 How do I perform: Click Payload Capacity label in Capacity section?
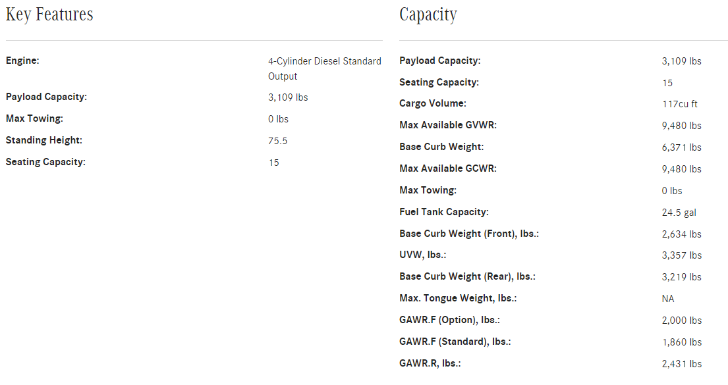[x=439, y=61]
